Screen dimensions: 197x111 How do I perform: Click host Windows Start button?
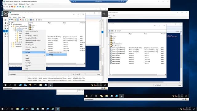tap(2, 109)
